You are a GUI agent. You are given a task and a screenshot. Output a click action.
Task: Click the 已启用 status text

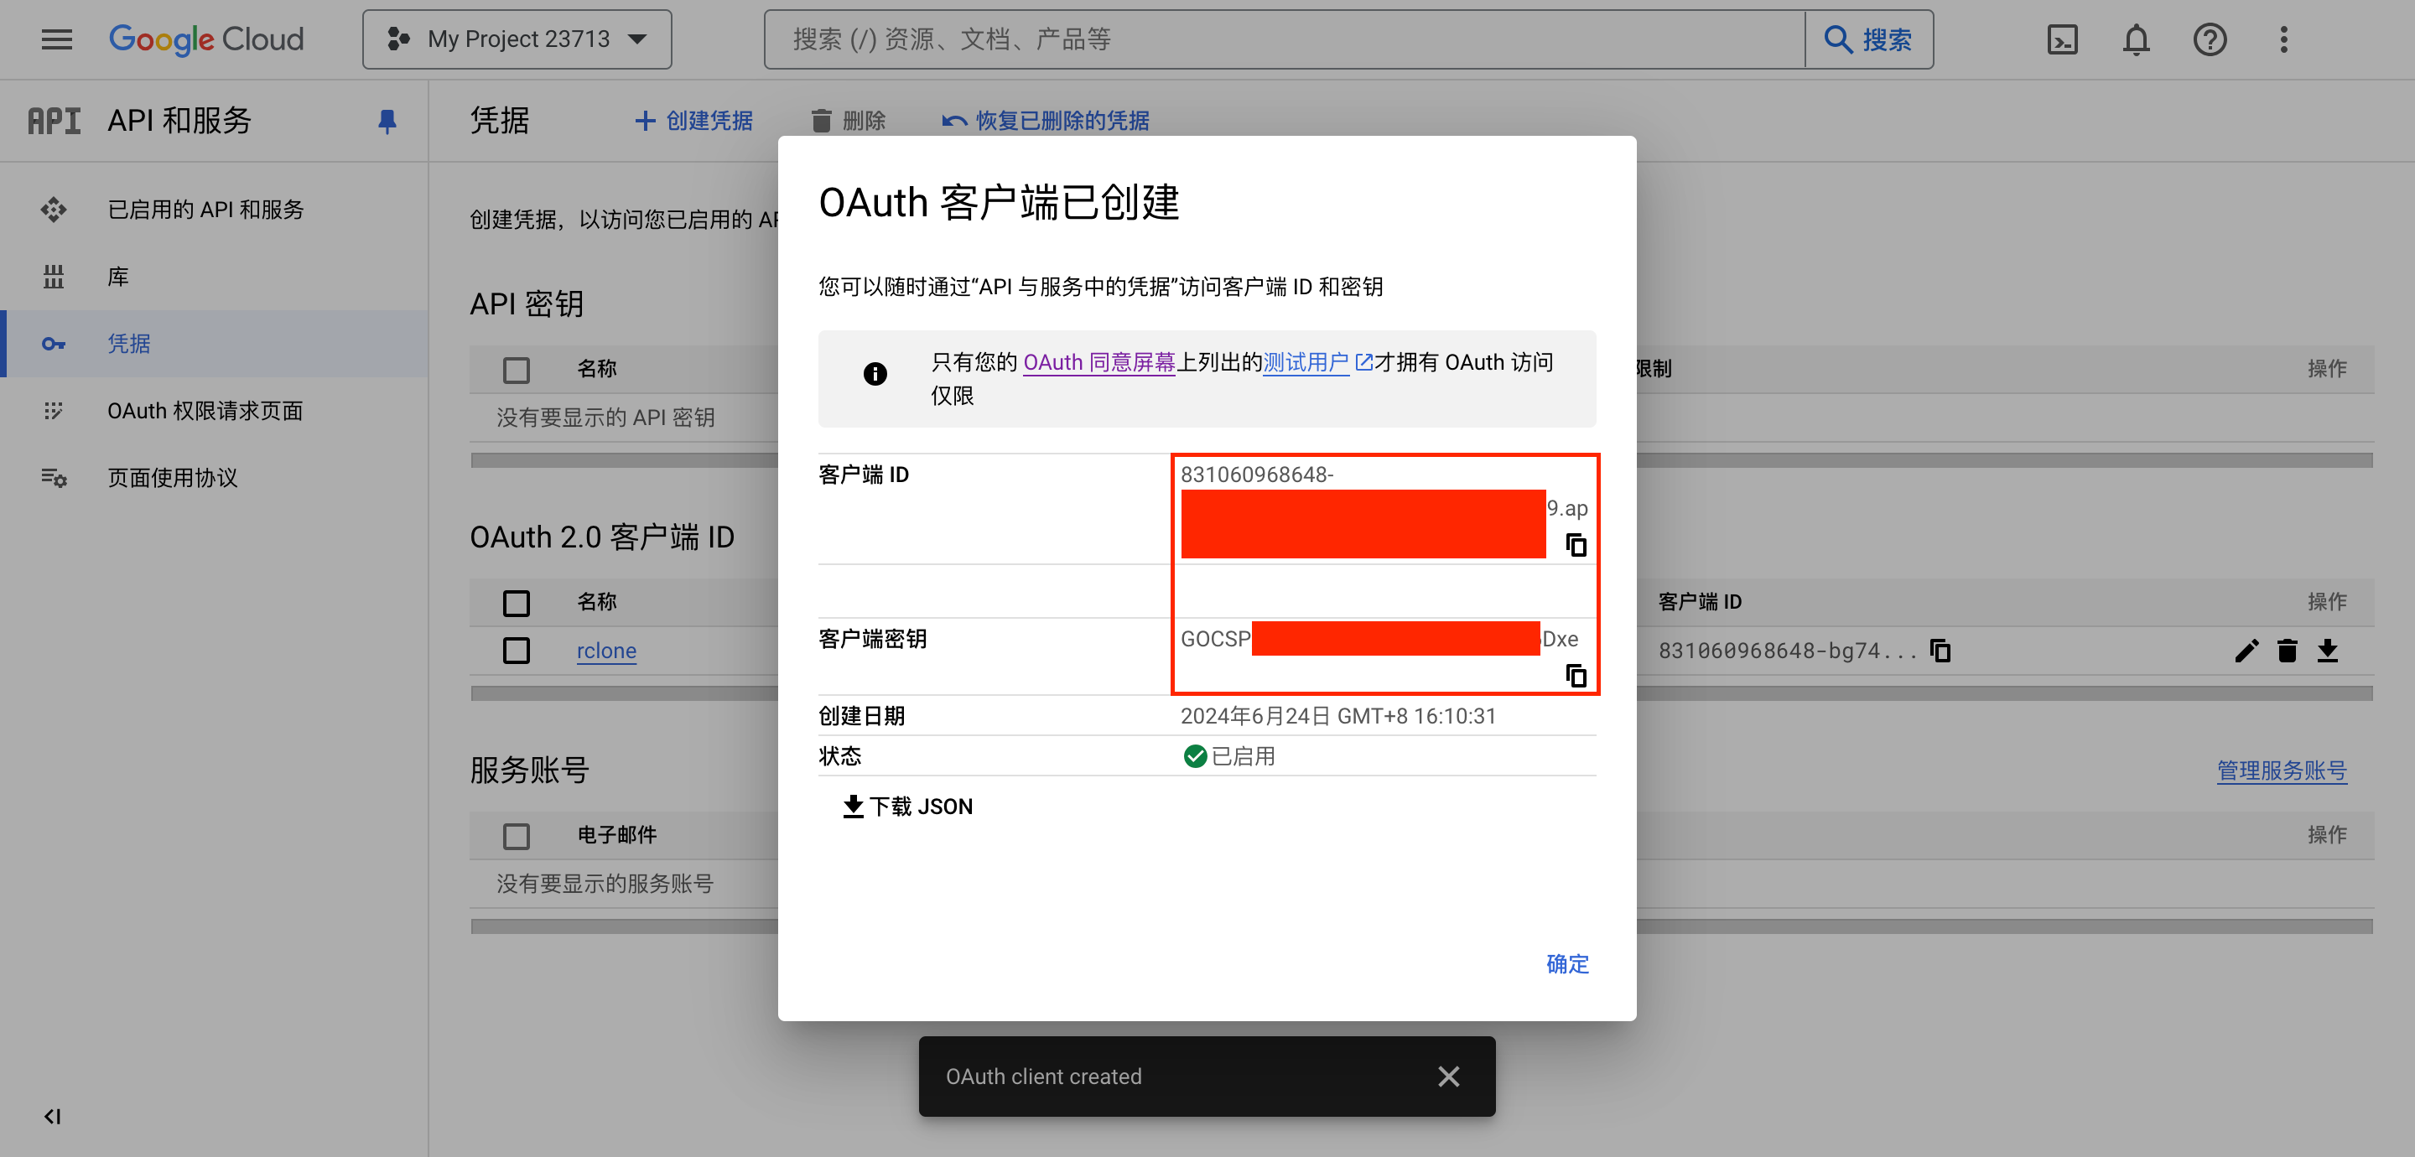(1242, 756)
